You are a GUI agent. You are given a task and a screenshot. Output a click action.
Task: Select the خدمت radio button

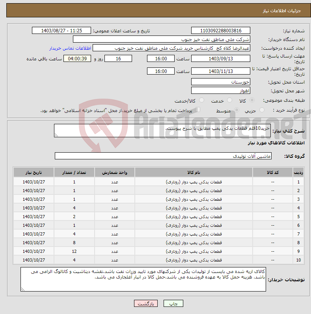click(229, 100)
